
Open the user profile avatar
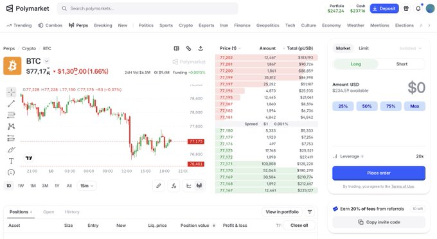pyautogui.click(x=430, y=8)
